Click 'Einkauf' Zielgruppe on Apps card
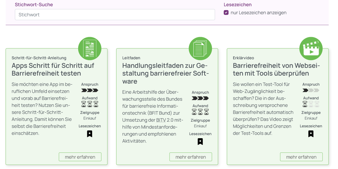The height and width of the screenshot is (169, 338). tap(90, 118)
